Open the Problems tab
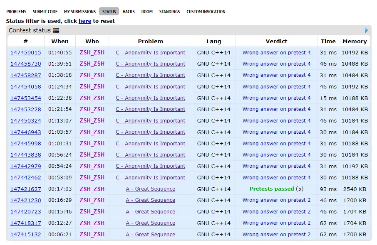This screenshot has width=377, height=245. pyautogui.click(x=16, y=12)
